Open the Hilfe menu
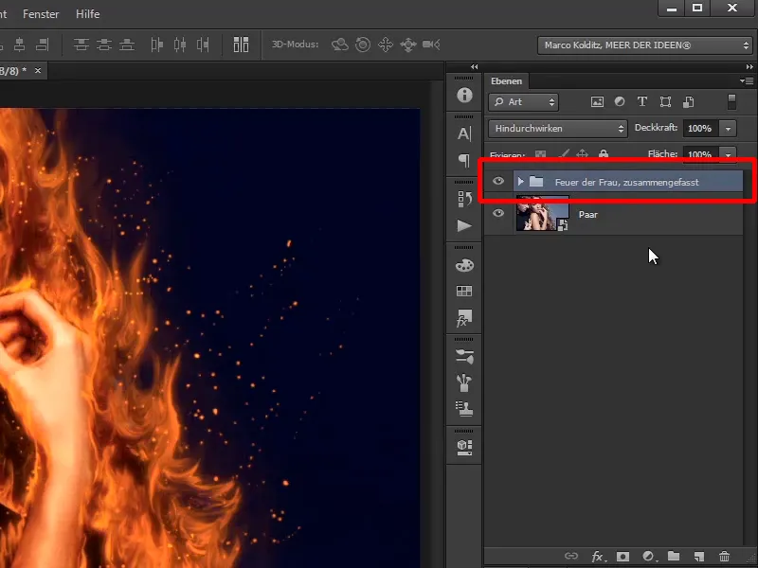This screenshot has width=758, height=568. (x=87, y=14)
